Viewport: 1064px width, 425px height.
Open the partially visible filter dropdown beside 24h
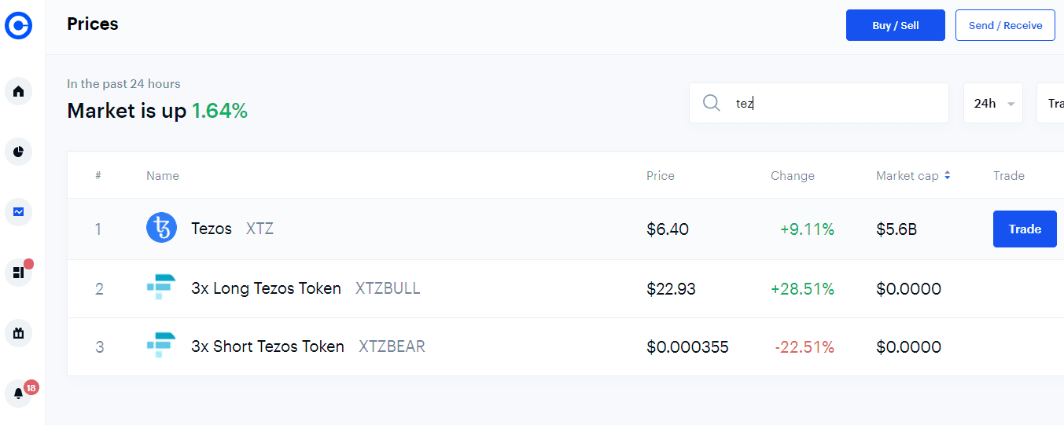tap(1051, 103)
